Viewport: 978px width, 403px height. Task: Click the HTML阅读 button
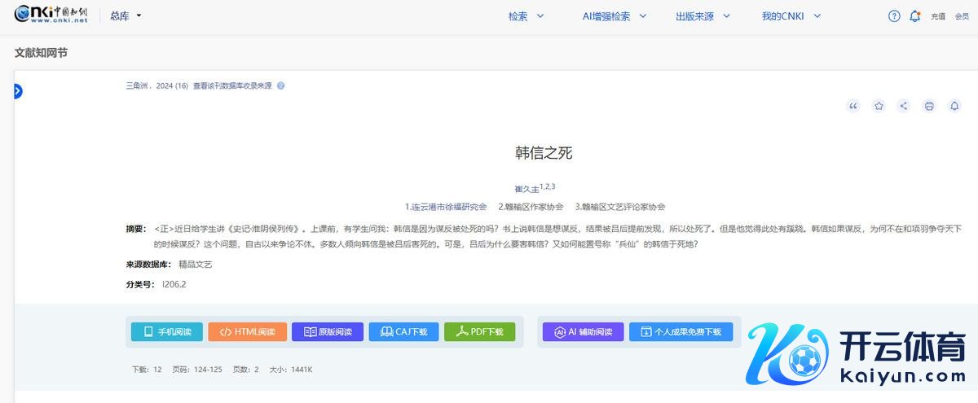[x=247, y=332]
